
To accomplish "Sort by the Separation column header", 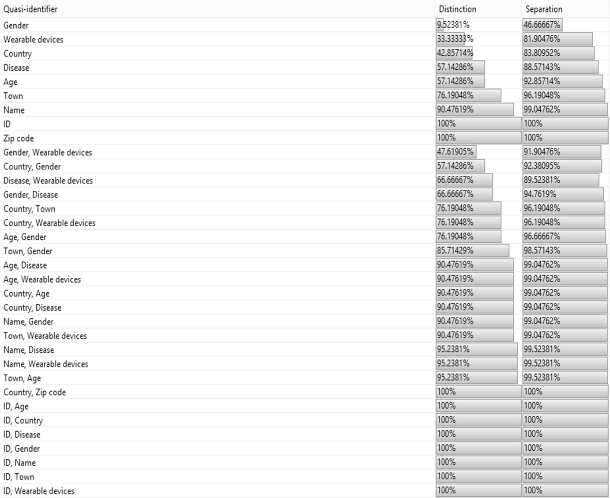I will click(x=544, y=9).
